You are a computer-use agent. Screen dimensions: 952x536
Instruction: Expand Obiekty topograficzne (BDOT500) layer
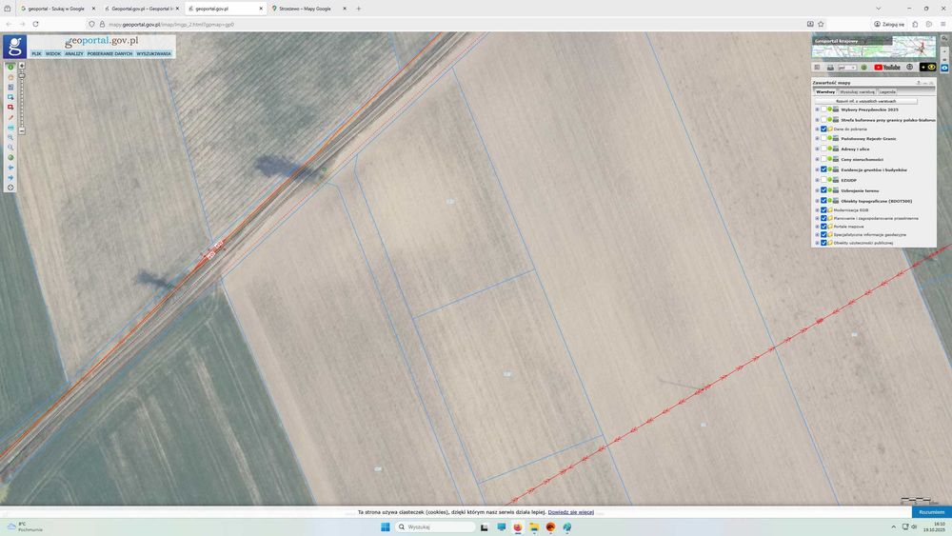(x=817, y=201)
